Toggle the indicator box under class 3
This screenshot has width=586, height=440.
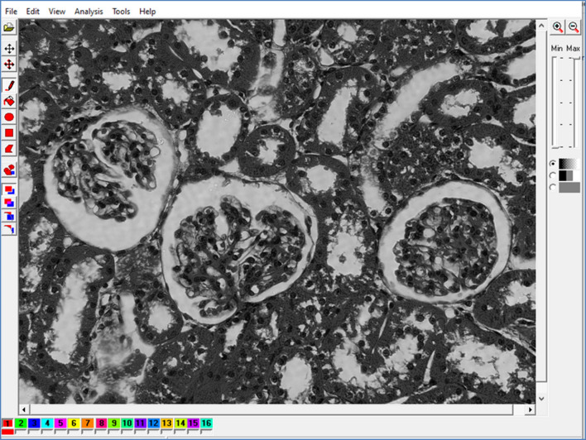34,432
